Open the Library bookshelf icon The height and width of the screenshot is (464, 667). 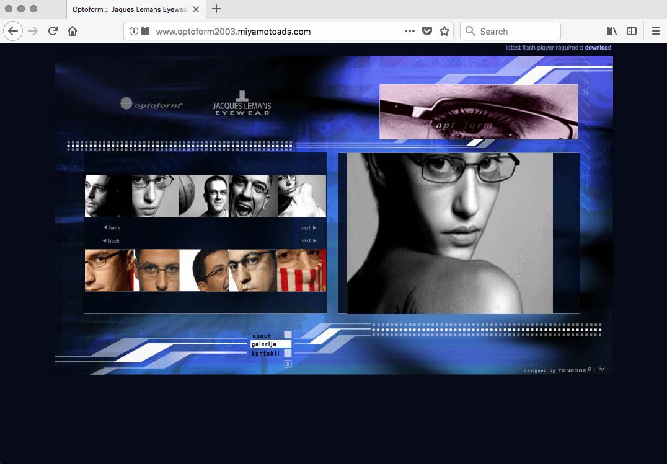pyautogui.click(x=612, y=31)
